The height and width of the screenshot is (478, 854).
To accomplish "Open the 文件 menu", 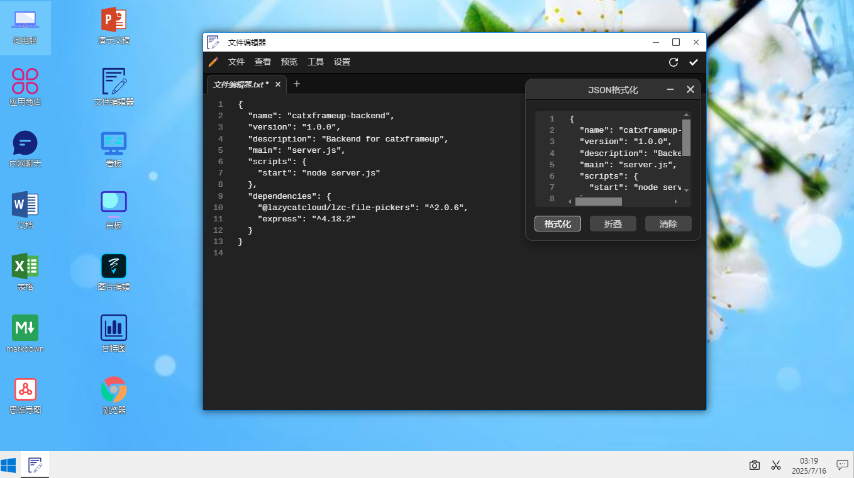I will [236, 62].
